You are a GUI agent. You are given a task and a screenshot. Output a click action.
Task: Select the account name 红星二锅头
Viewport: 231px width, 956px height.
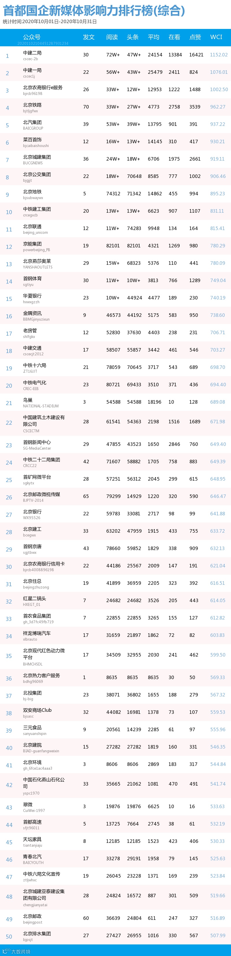[x=34, y=599]
